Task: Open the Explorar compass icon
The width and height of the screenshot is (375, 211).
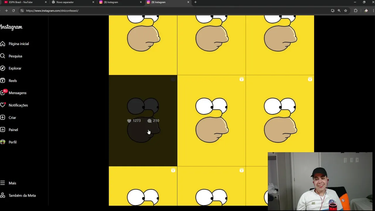Action: tap(3, 68)
